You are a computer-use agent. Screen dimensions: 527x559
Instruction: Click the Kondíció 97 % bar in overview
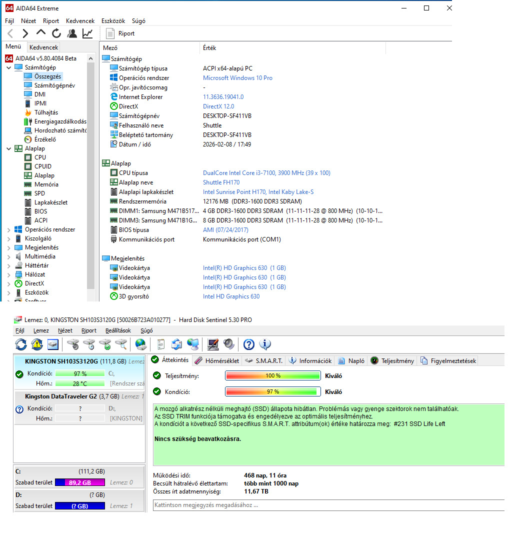(x=273, y=392)
